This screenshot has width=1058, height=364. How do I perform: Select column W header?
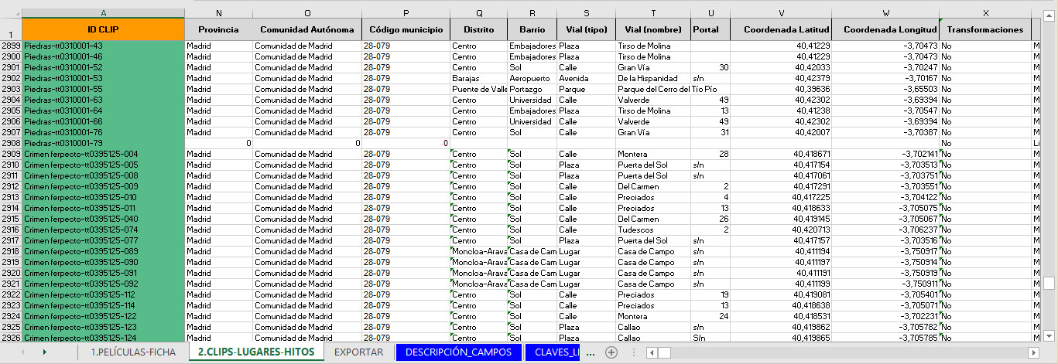coord(885,13)
